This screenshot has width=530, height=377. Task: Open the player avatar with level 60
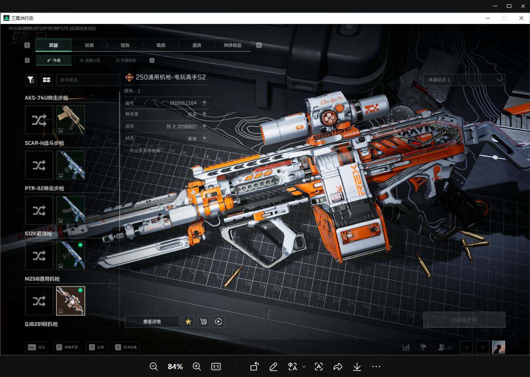(x=499, y=347)
